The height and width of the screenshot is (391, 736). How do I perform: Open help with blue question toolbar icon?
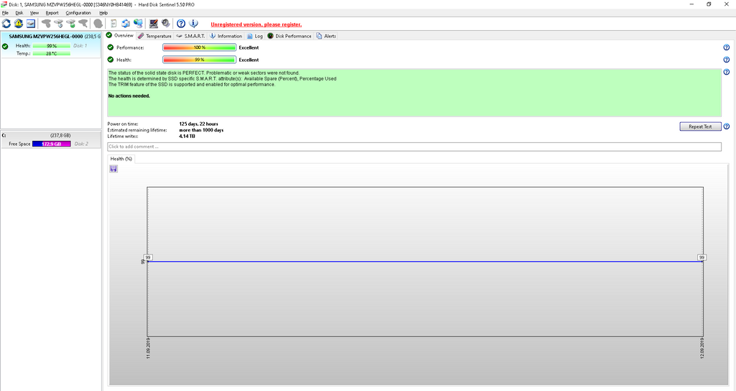(180, 24)
